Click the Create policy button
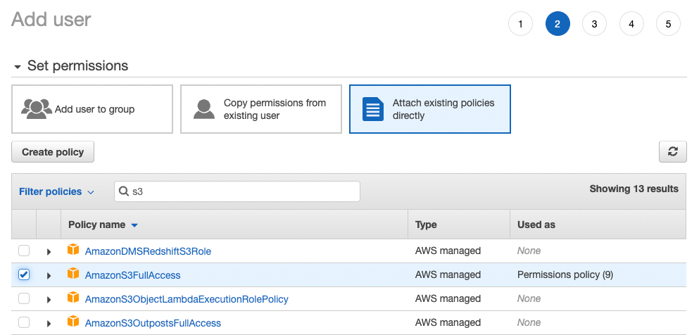This screenshot has width=699, height=335. [53, 152]
